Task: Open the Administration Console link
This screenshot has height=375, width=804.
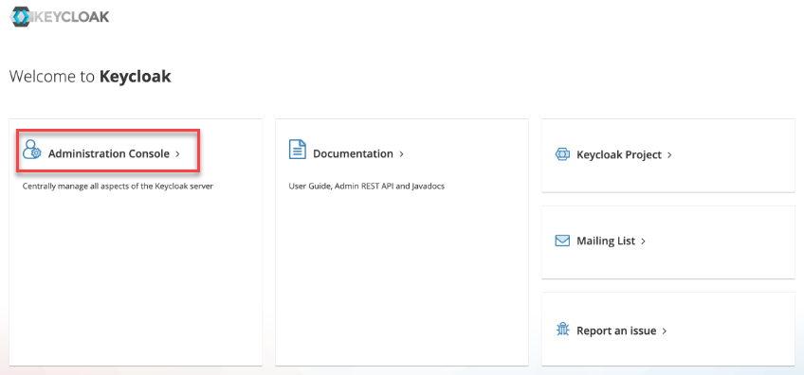Action: [109, 153]
